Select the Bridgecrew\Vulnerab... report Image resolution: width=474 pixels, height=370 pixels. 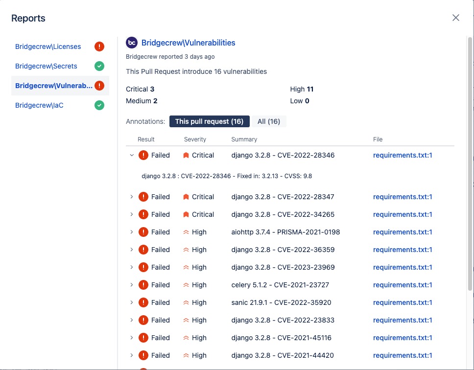54,86
